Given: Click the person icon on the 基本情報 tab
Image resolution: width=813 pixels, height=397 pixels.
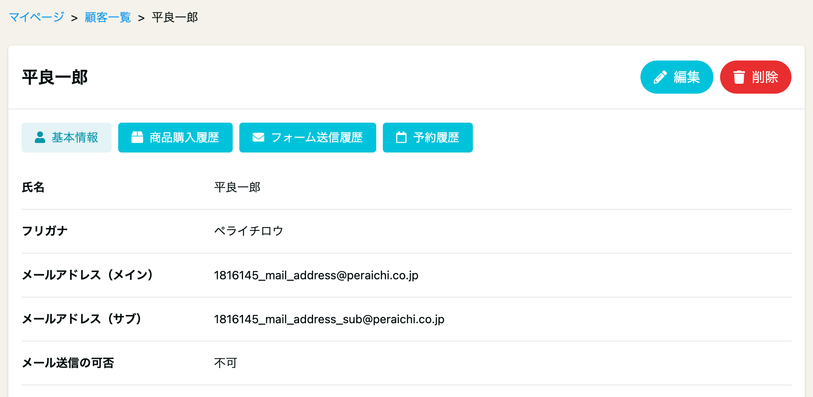Looking at the screenshot, I should (x=40, y=137).
